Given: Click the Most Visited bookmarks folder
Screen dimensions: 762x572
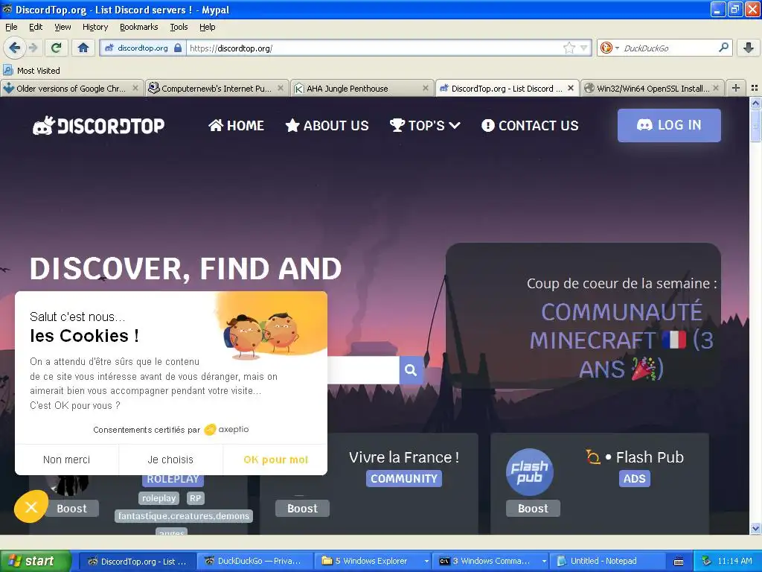Looking at the screenshot, I should pyautogui.click(x=32, y=71).
